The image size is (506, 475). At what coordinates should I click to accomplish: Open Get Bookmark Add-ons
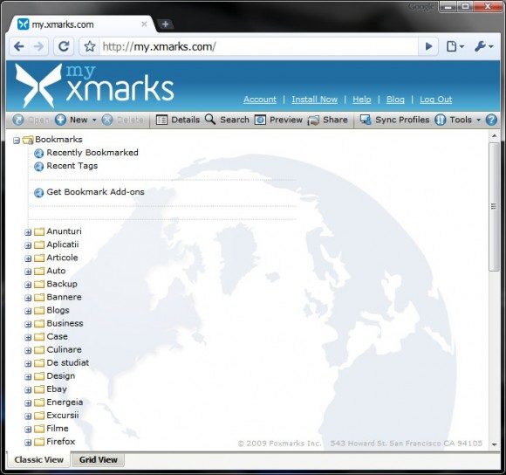95,192
